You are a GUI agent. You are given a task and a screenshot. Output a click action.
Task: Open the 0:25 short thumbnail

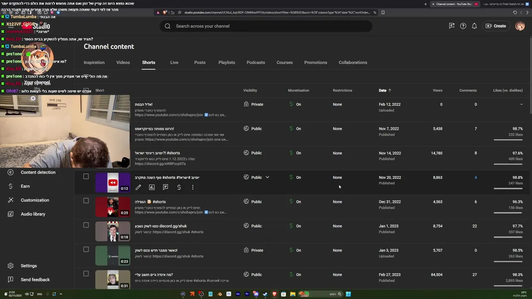point(113,207)
